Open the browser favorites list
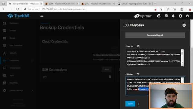This screenshot has height=109, width=193. pyautogui.click(x=168, y=9)
